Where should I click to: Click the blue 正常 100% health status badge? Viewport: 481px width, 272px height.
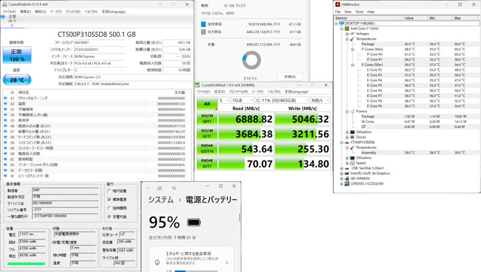pyautogui.click(x=17, y=55)
